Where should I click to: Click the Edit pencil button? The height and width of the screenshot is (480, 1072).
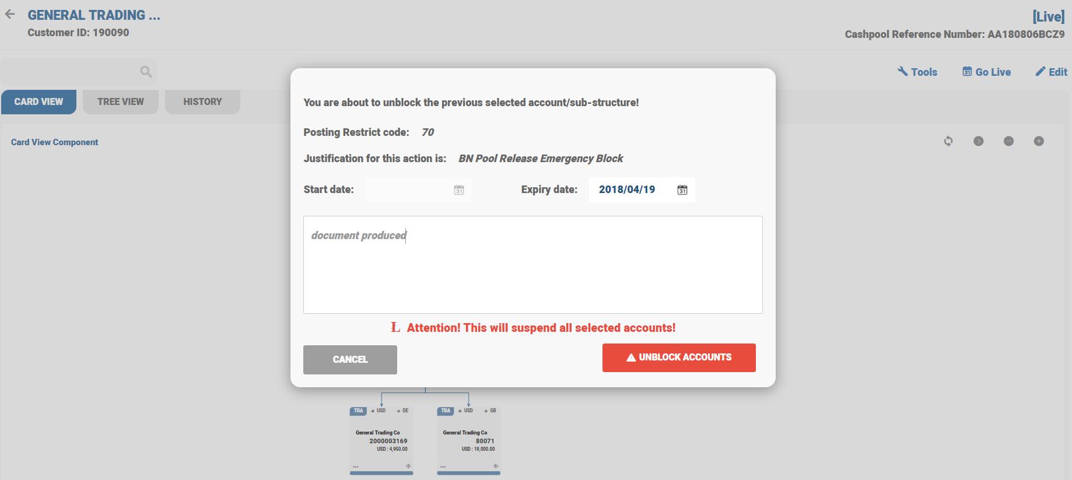point(1052,72)
